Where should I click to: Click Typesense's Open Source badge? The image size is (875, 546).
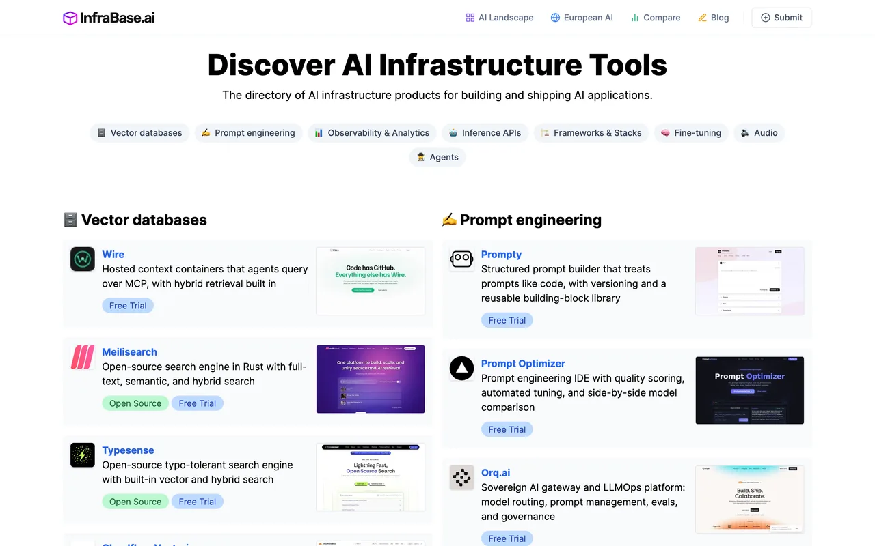coord(135,502)
